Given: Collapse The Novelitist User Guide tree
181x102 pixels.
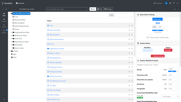Looking at the screenshot, I should 10,13.
